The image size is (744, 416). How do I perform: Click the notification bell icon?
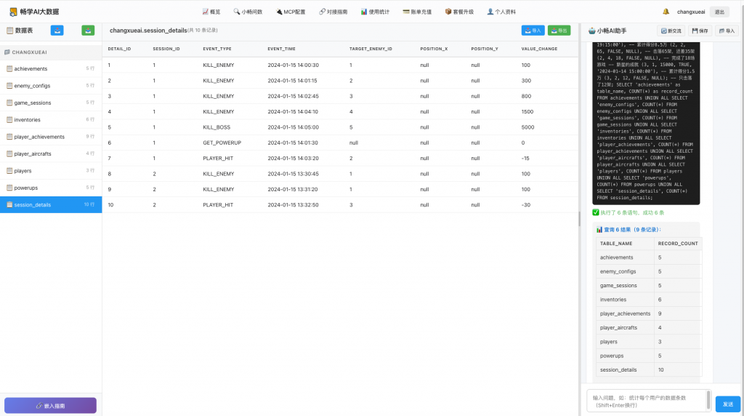[x=666, y=12]
